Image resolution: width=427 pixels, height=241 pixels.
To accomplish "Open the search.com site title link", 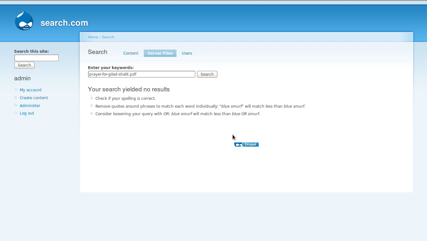I will pos(64,23).
